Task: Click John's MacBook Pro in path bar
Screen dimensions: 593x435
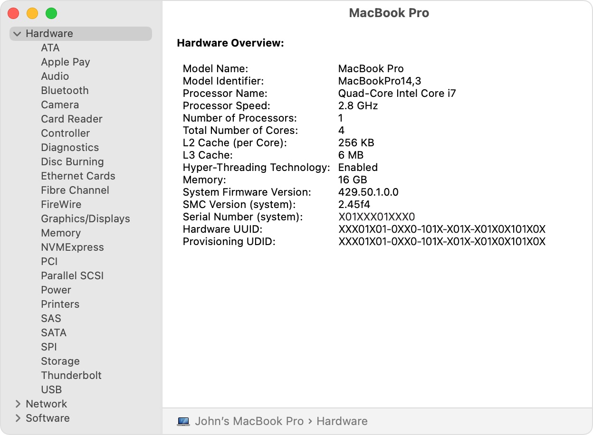Action: point(249,421)
